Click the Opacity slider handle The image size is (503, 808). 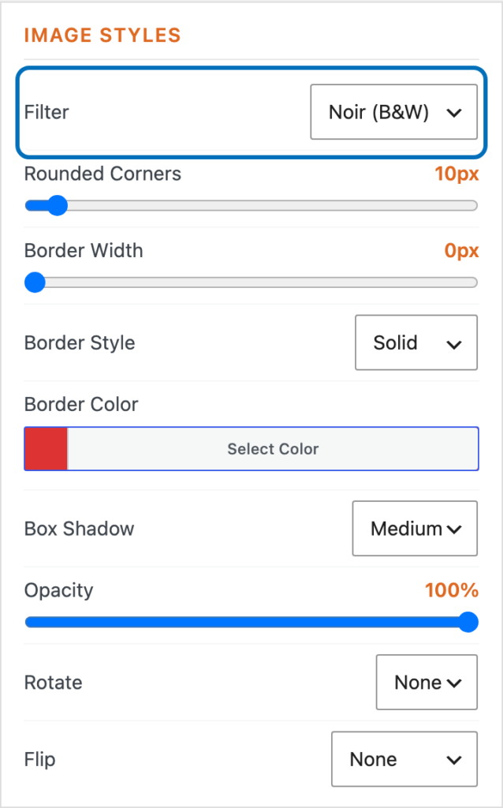(468, 622)
